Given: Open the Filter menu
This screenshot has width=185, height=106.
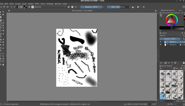Looking at the screenshot, I should click(37, 4).
